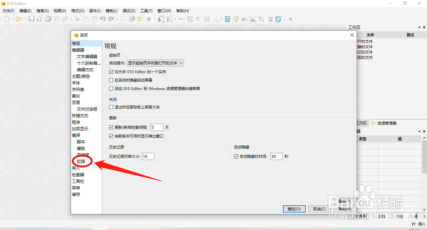The image size is (427, 230).
Task: Click the Base Converter 10/16 icon
Action: tap(278, 19)
